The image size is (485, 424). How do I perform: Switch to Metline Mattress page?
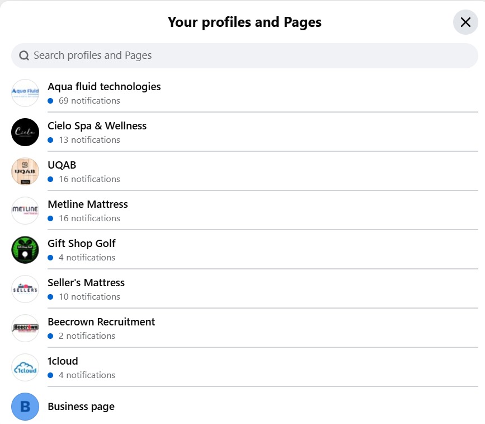point(87,204)
